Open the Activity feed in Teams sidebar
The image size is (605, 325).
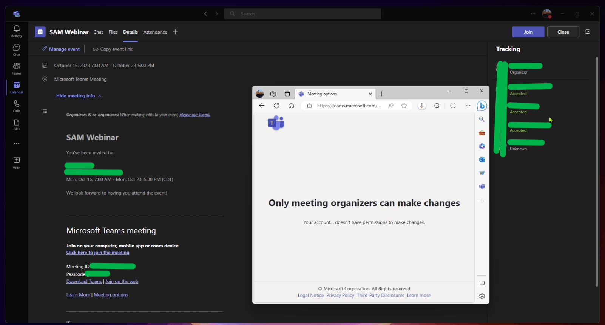point(17,31)
